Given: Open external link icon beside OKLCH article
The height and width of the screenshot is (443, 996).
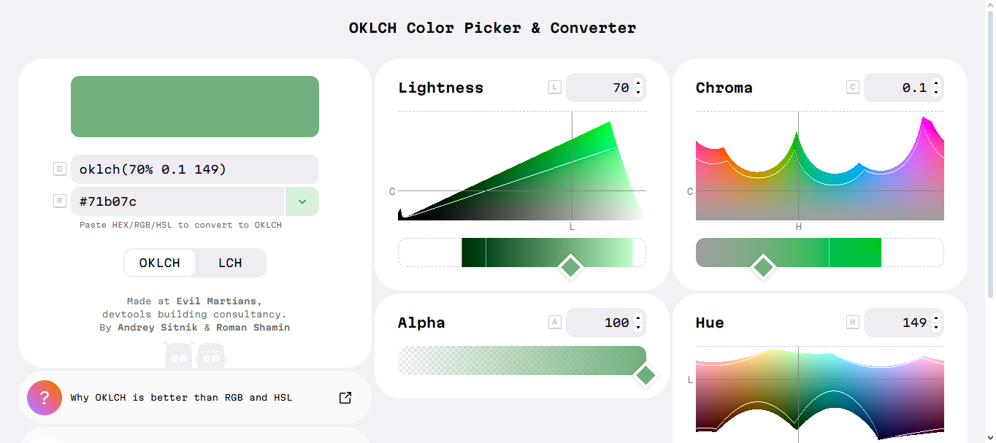Looking at the screenshot, I should click(x=345, y=398).
